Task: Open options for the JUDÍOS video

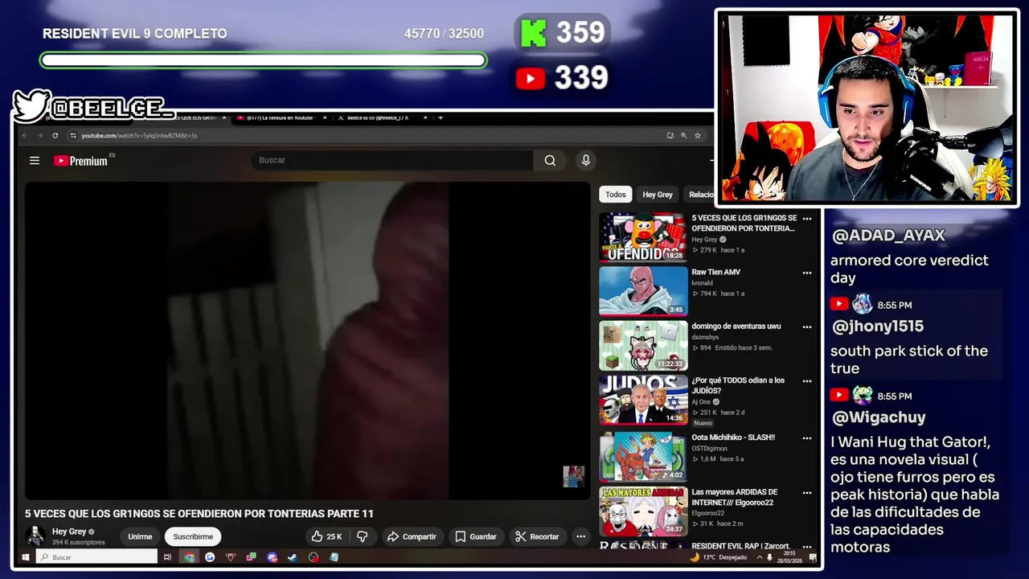Action: (x=807, y=381)
